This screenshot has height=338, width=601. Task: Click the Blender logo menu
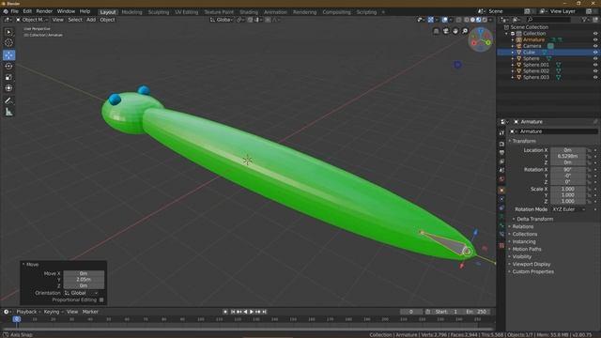(x=6, y=11)
